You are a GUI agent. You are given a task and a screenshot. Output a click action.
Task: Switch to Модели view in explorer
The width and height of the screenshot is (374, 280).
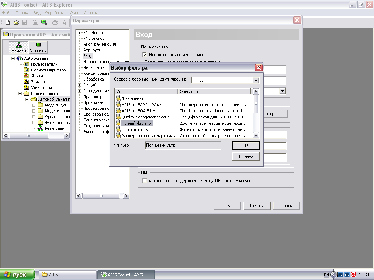pyautogui.click(x=19, y=47)
